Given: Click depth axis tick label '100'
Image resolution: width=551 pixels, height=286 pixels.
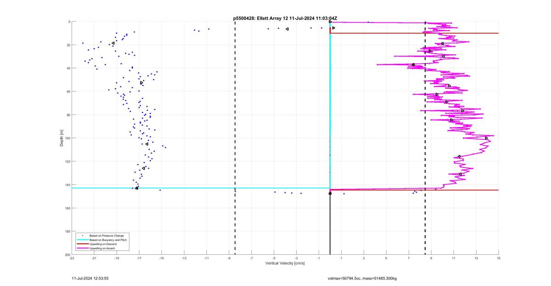Looking at the screenshot, I should 67,138.
